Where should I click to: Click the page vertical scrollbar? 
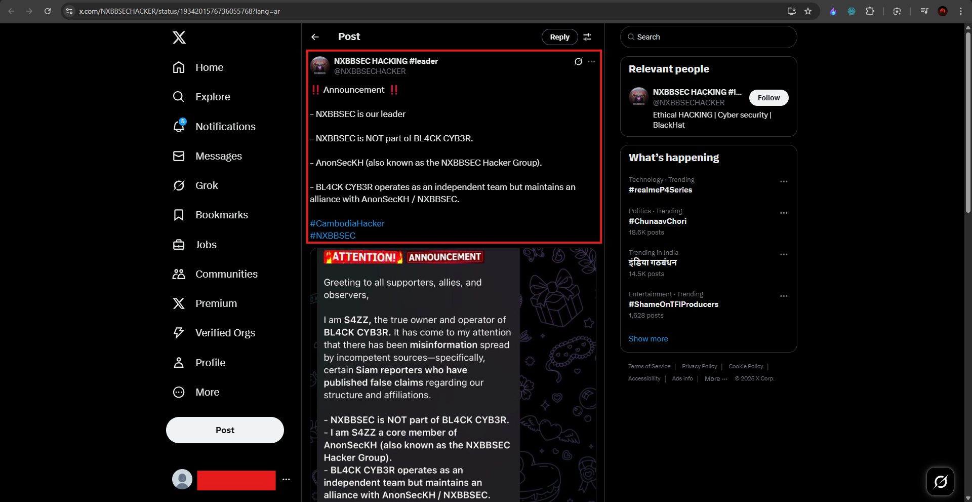pyautogui.click(x=968, y=122)
